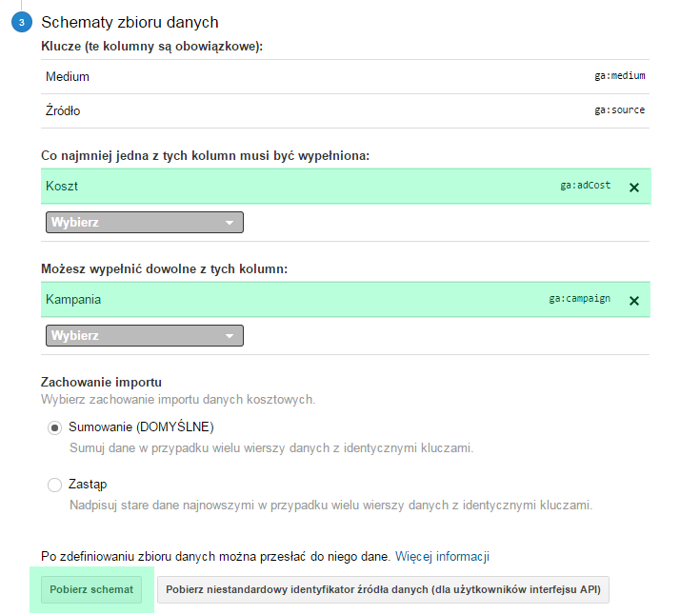Viewport: 680px width, 615px height.
Task: Click the step 3 circle badge
Action: coord(21,23)
